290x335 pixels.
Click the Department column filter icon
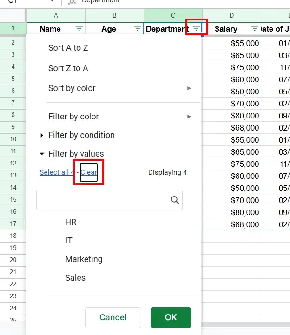click(196, 29)
